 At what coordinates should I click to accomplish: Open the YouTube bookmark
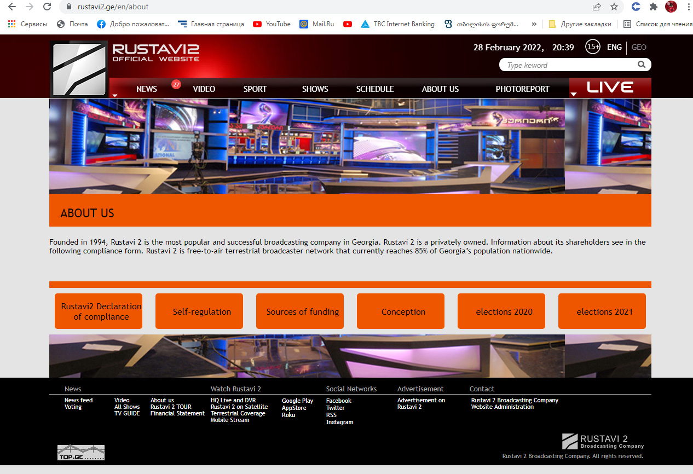272,24
